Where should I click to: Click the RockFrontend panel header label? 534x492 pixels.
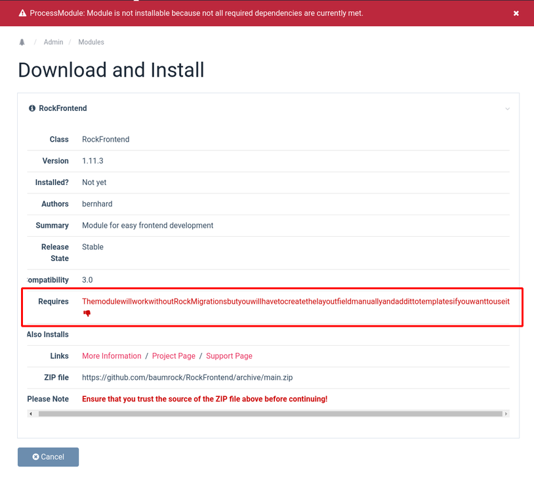63,108
